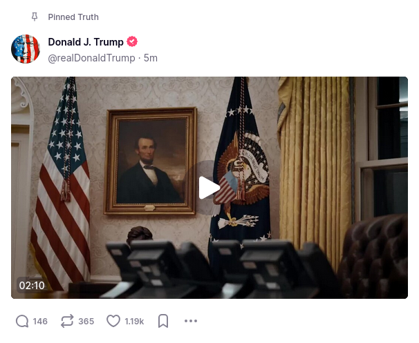The image size is (419, 343).
Task: Toggle the bookmark icon on post
Action: pyautogui.click(x=163, y=321)
